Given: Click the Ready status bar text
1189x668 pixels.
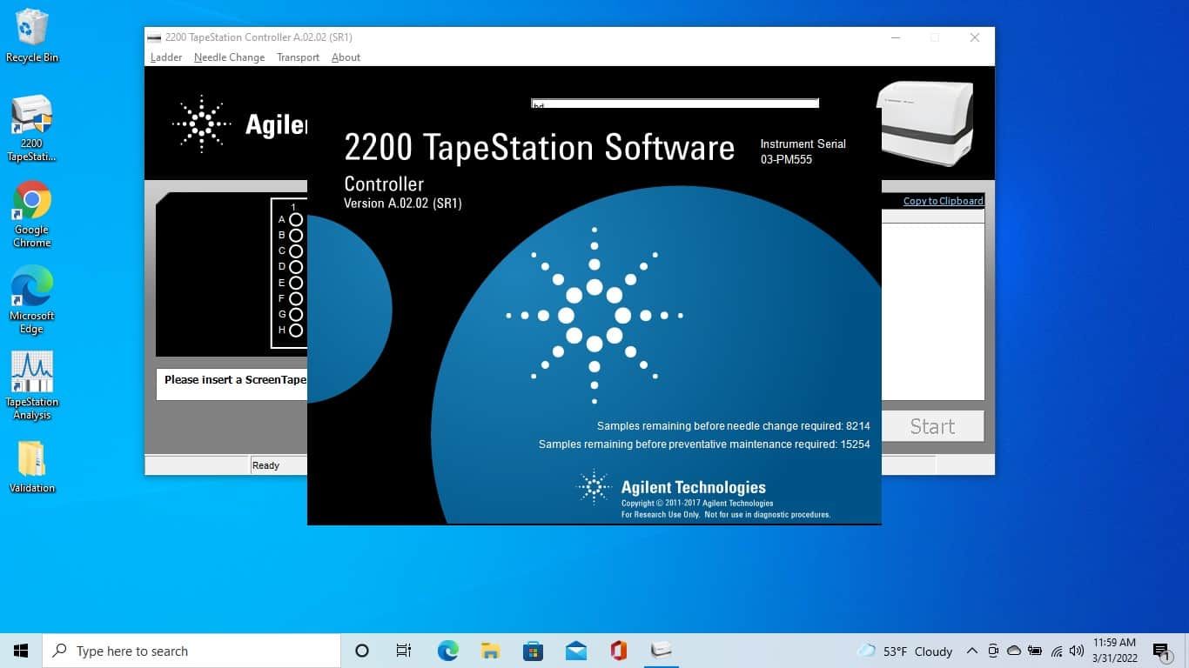Looking at the screenshot, I should pos(265,465).
